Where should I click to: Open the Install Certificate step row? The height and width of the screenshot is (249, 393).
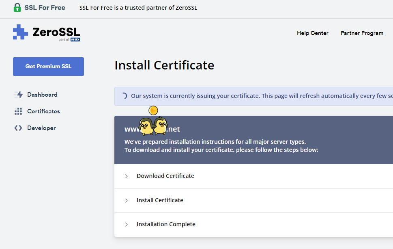(253, 201)
